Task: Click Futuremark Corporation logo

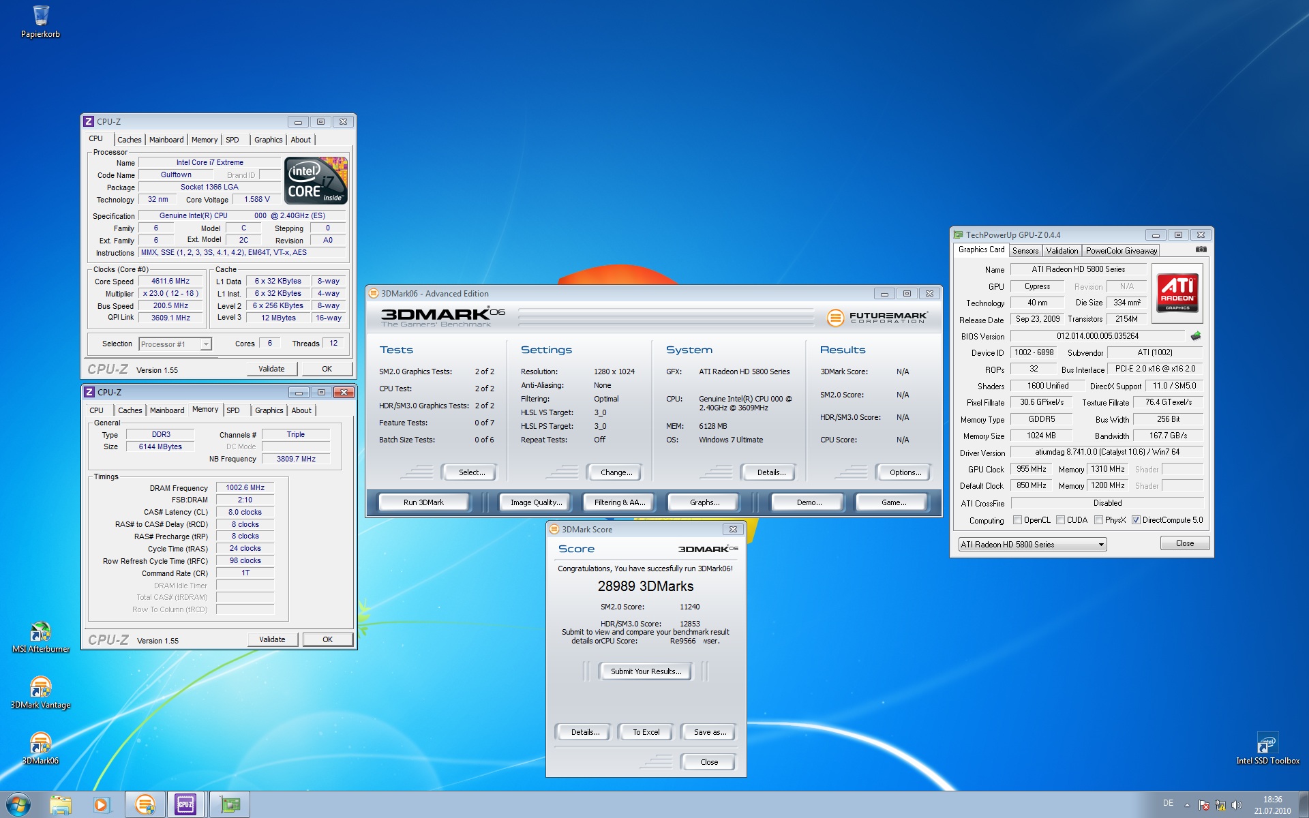Action: (877, 318)
